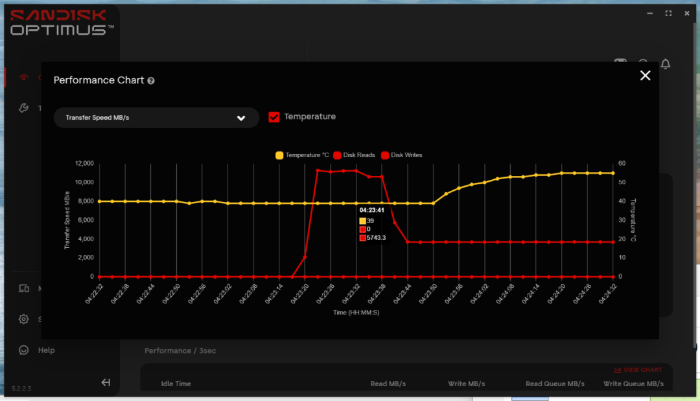
Task: Open the notifications bell icon
Action: coord(666,64)
